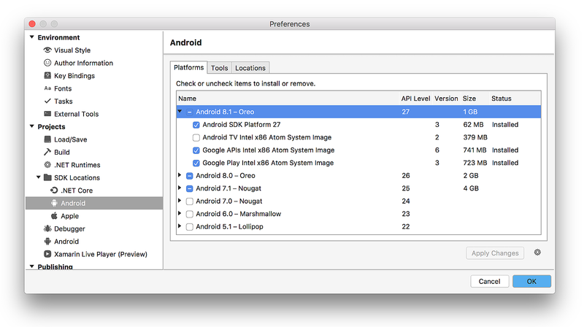Viewport: 584px width, 327px height.
Task: Click the Visual Style eye icon
Action: [47, 50]
